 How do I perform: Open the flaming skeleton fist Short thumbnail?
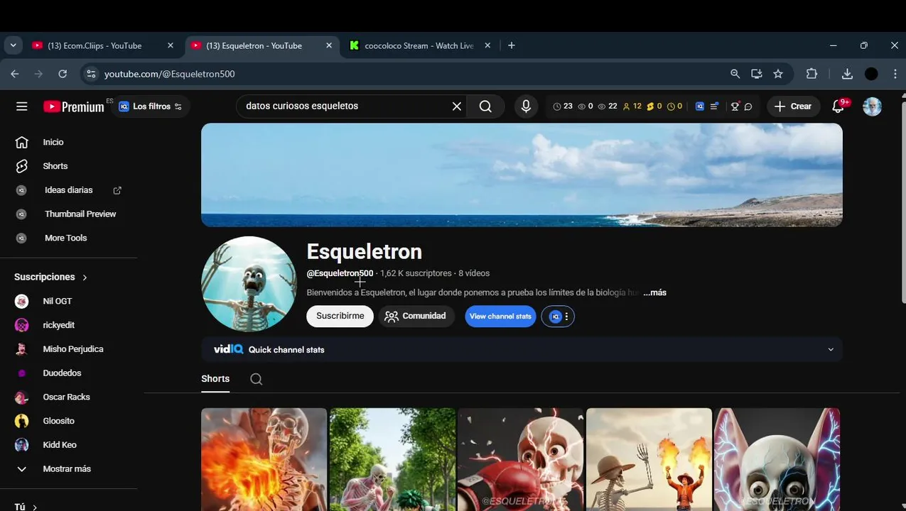(x=264, y=459)
